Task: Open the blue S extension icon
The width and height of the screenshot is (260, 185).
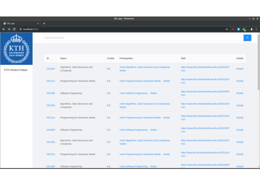Action: pyautogui.click(x=238, y=29)
